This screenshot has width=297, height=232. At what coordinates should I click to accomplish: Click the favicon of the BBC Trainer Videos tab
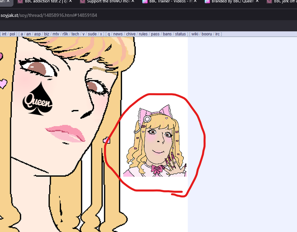(145, 1)
